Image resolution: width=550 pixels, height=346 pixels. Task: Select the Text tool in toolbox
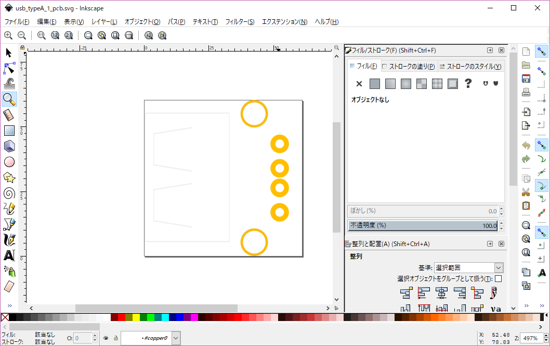pyautogui.click(x=9, y=255)
